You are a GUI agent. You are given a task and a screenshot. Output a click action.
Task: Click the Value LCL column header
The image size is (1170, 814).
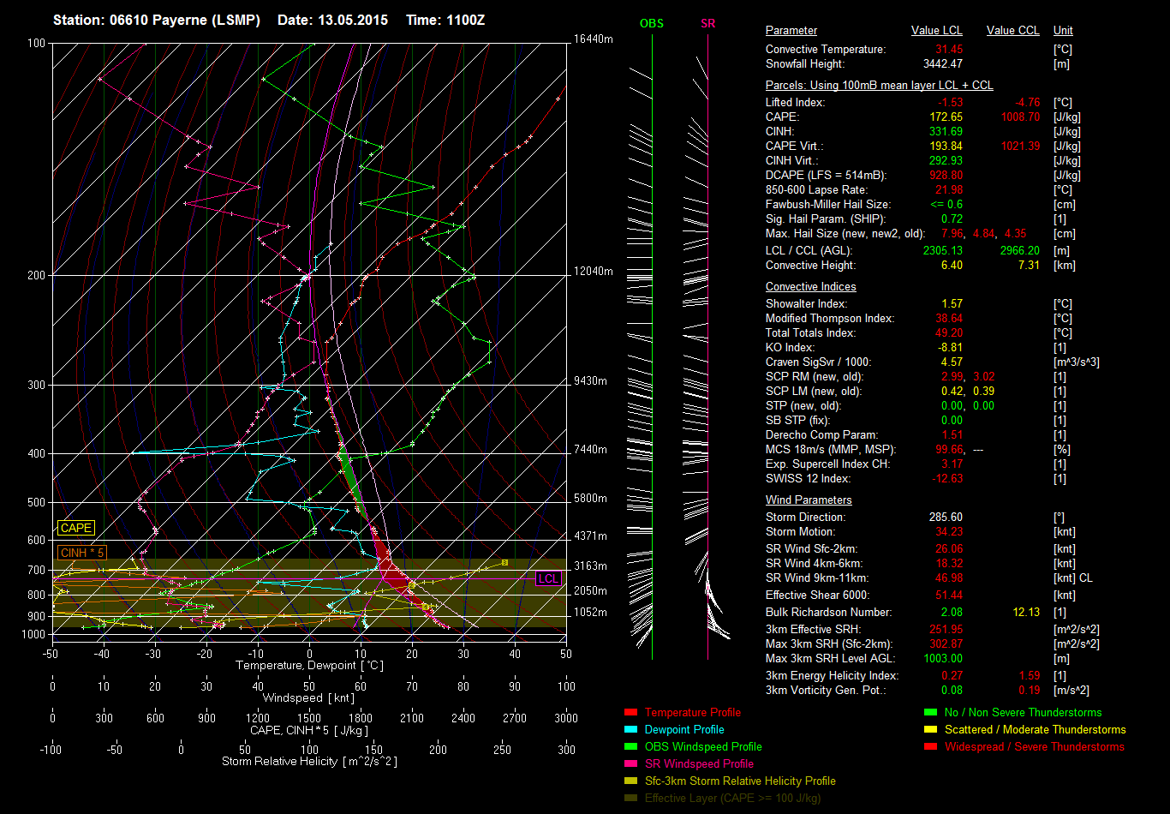[937, 31]
